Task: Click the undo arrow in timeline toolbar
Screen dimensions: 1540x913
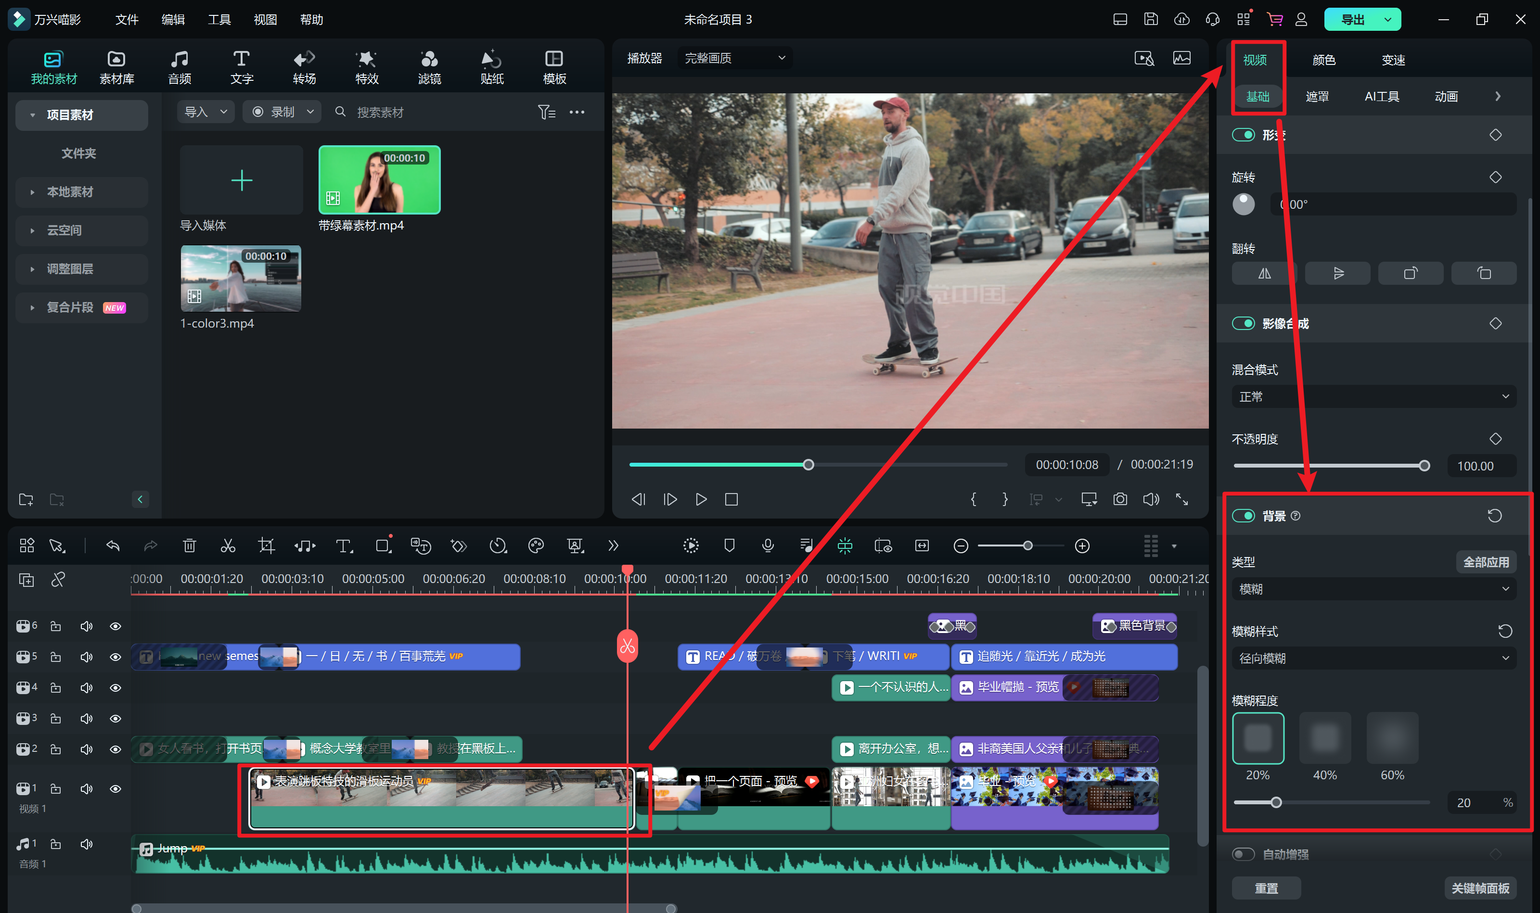Action: click(x=113, y=545)
